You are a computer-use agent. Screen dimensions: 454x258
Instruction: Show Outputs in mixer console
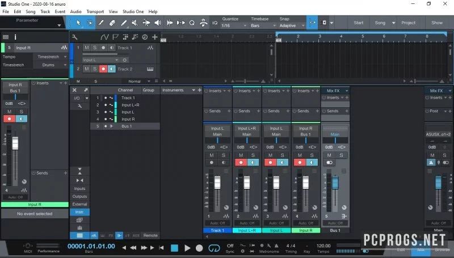(79, 196)
